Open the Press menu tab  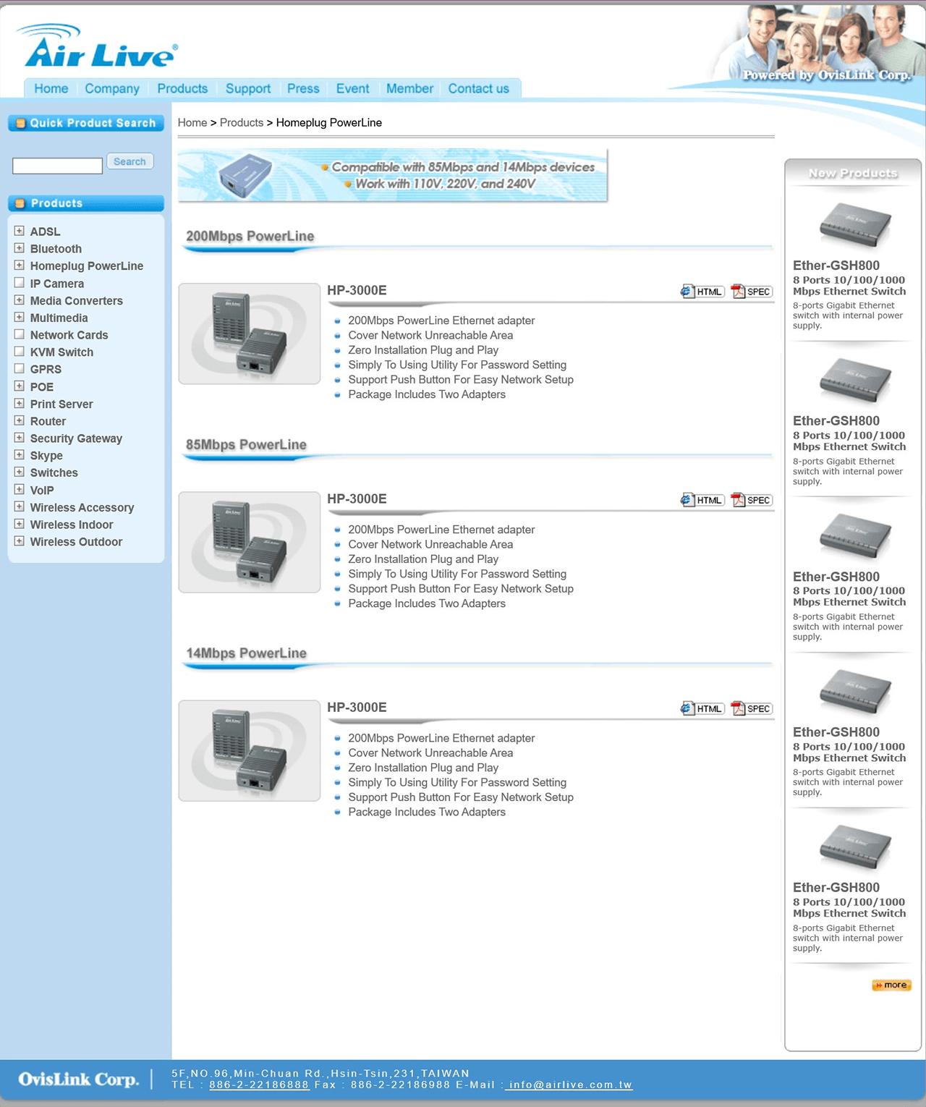point(303,88)
